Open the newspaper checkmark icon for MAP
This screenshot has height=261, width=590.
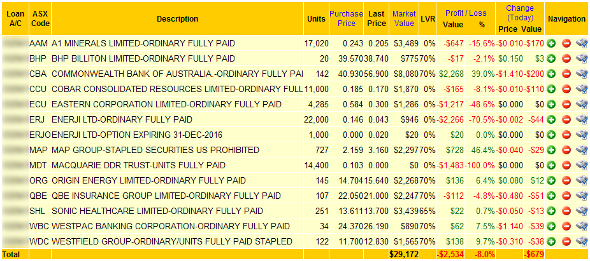coord(582,151)
